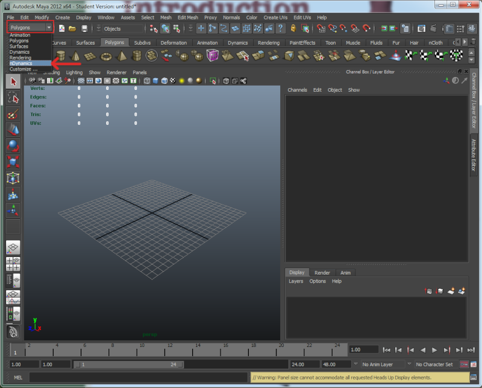Create a polygon pyramid from the shelf
Viewport: 482px width, 388px height.
[122, 56]
